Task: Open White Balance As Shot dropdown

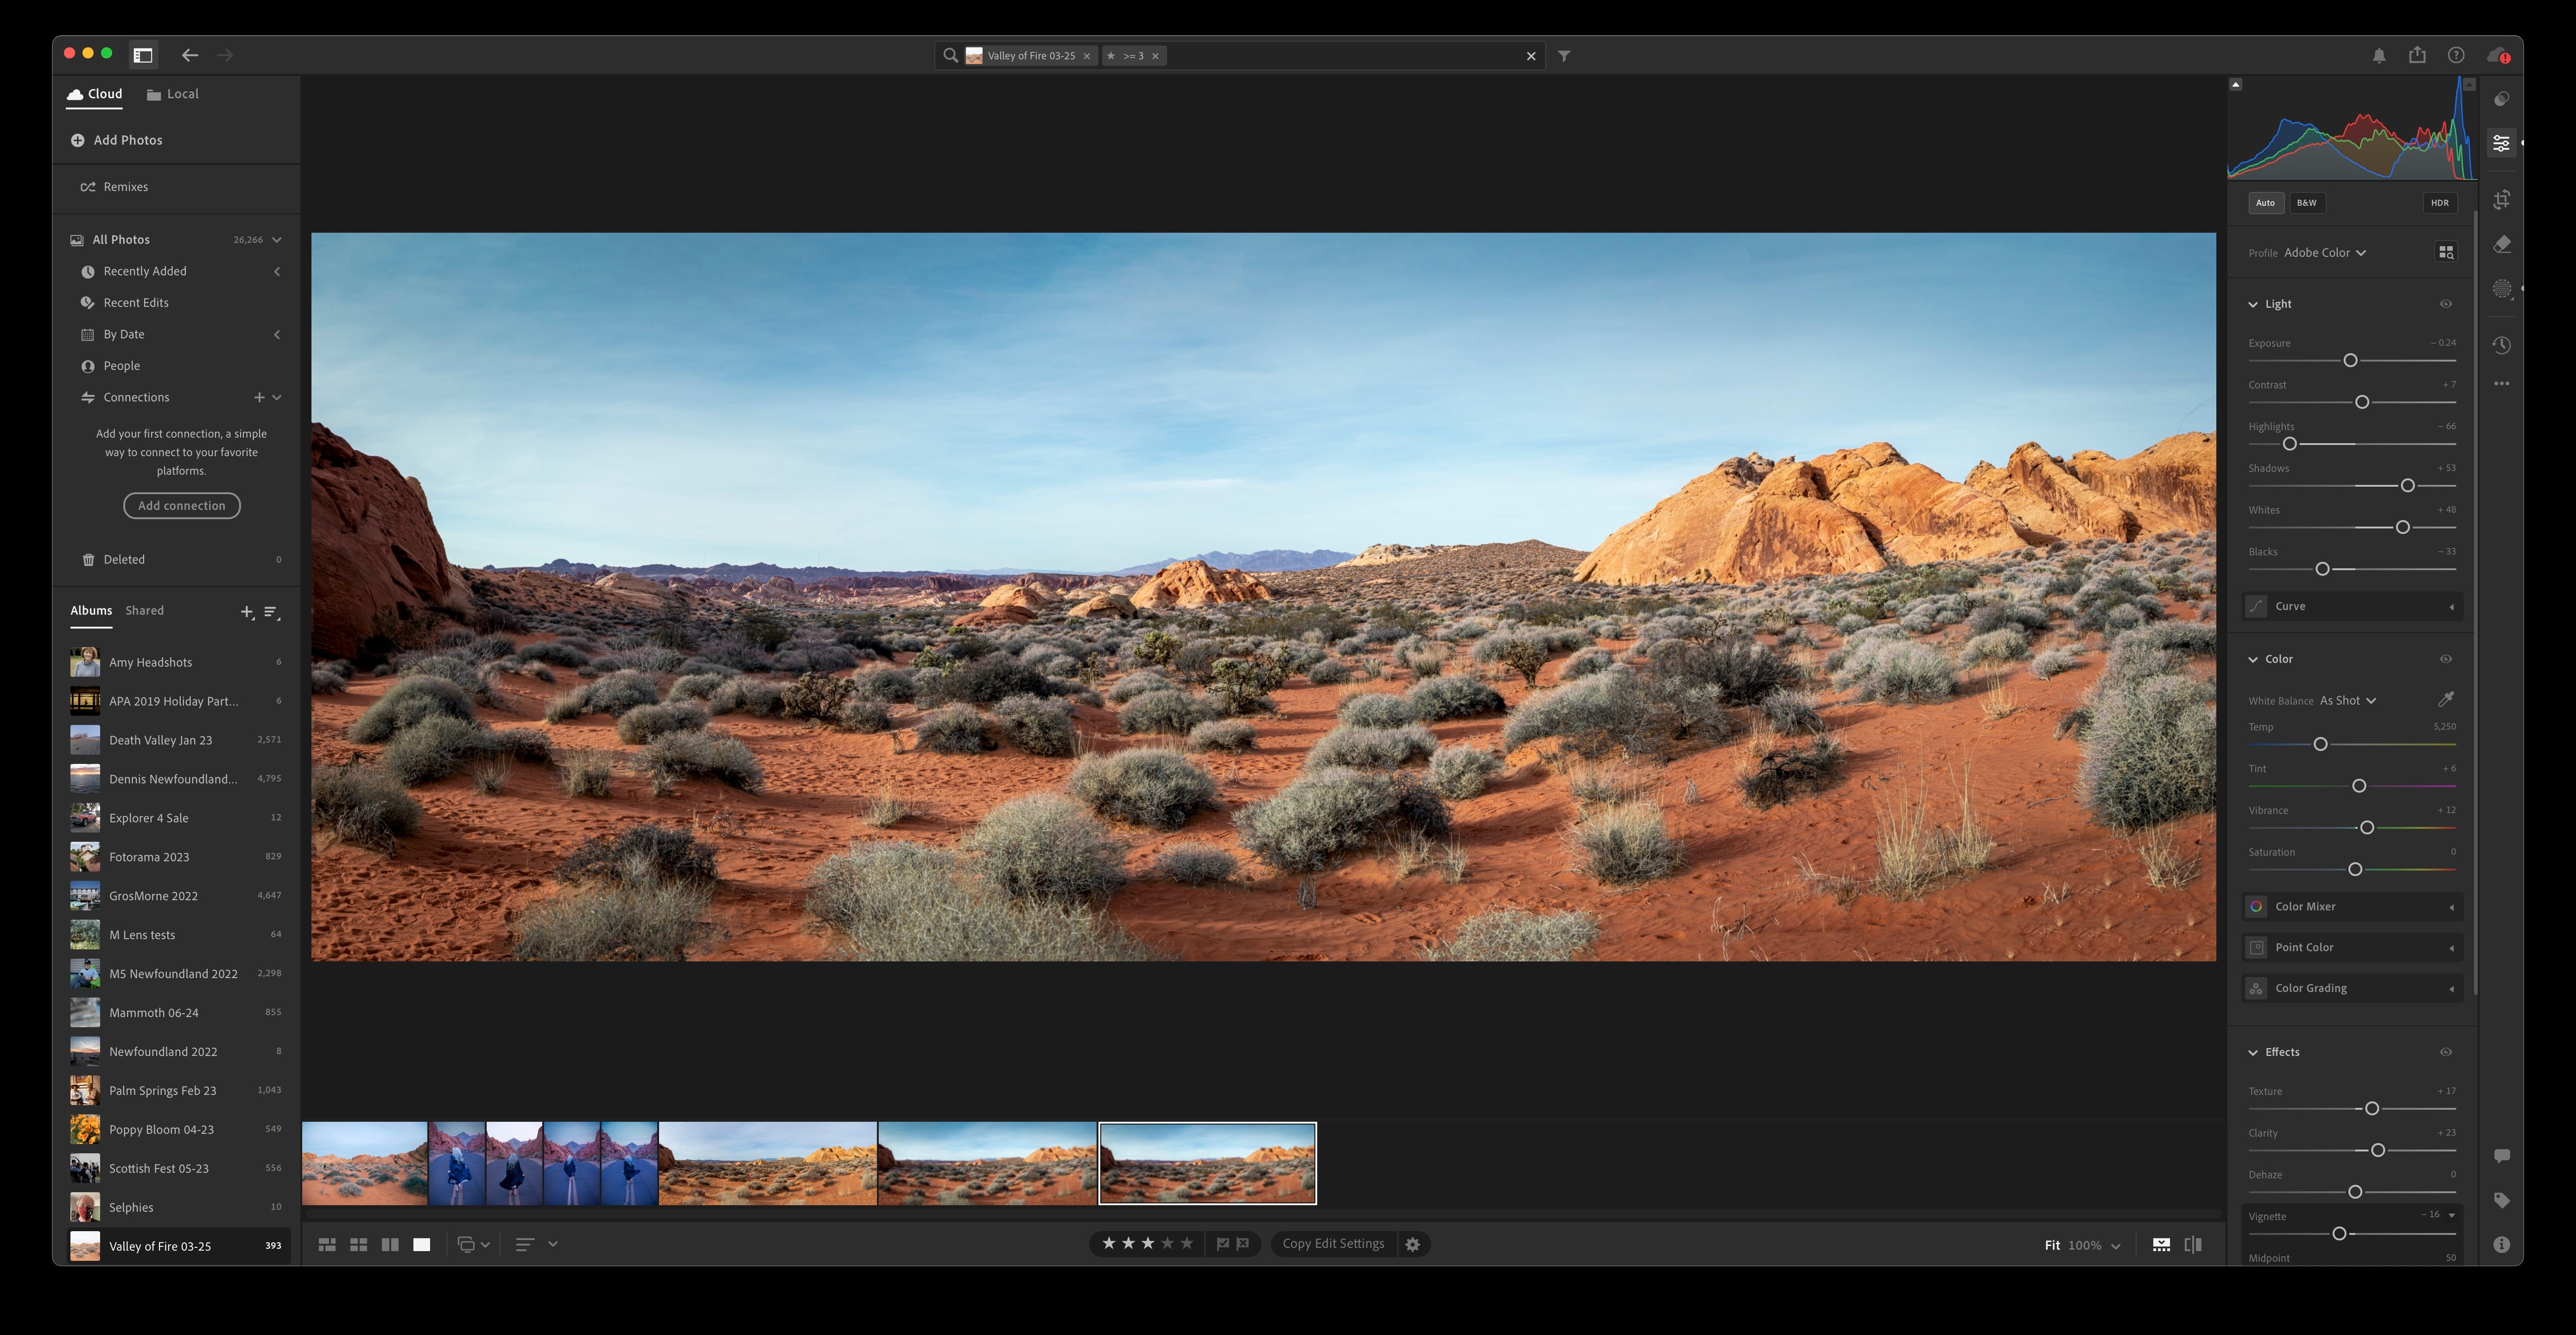Action: click(2347, 701)
